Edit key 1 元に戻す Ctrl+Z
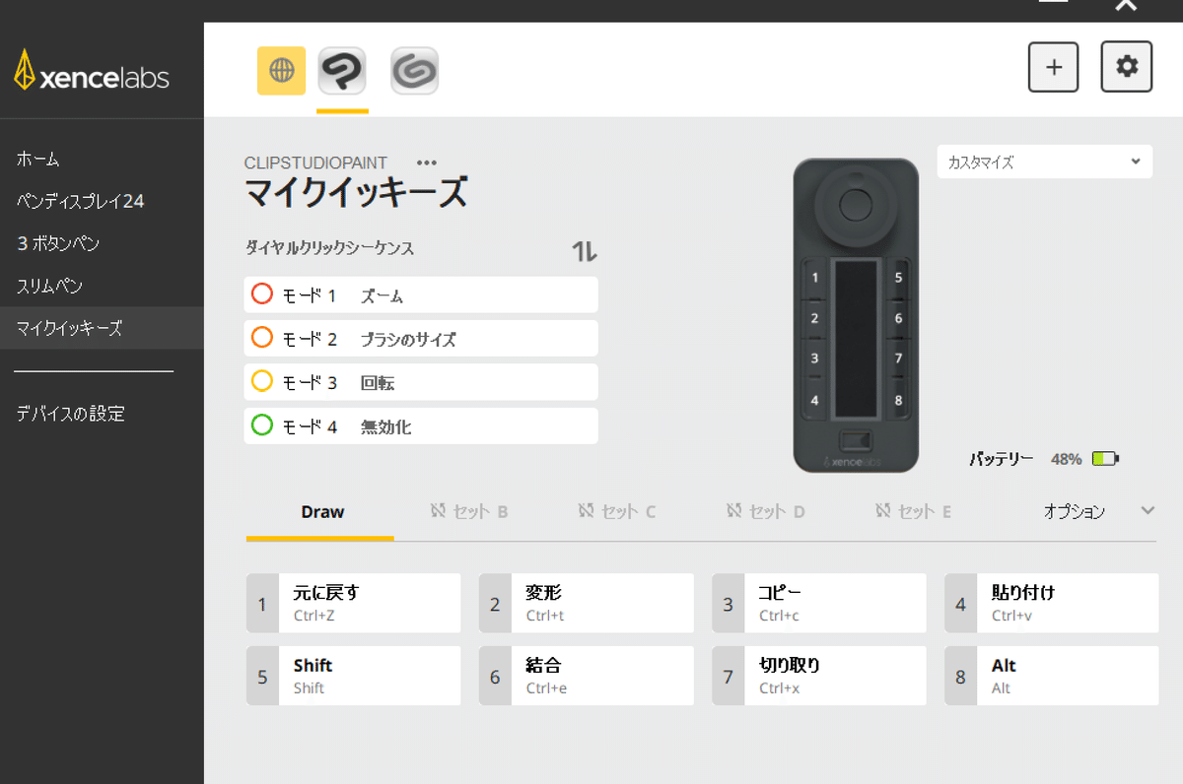Image resolution: width=1183 pixels, height=784 pixels. coord(353,603)
